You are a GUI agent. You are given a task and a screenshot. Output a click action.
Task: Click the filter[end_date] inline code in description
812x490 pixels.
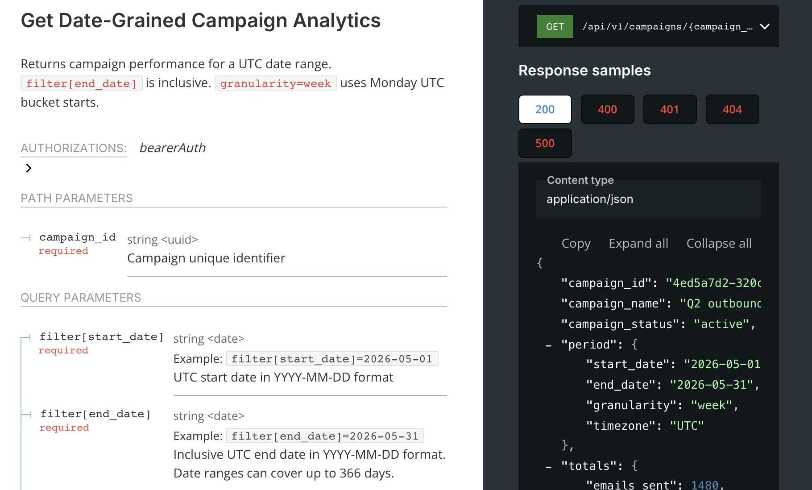pyautogui.click(x=81, y=83)
